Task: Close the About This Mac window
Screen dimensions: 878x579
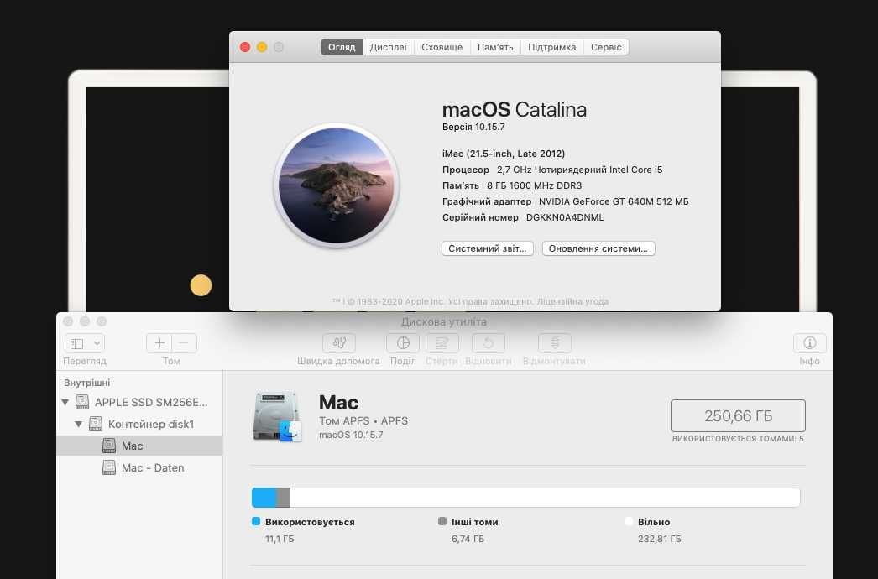Action: pyautogui.click(x=245, y=47)
